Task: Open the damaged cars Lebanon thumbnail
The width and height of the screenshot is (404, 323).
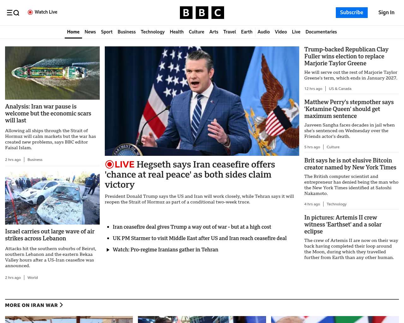Action: pos(52,198)
